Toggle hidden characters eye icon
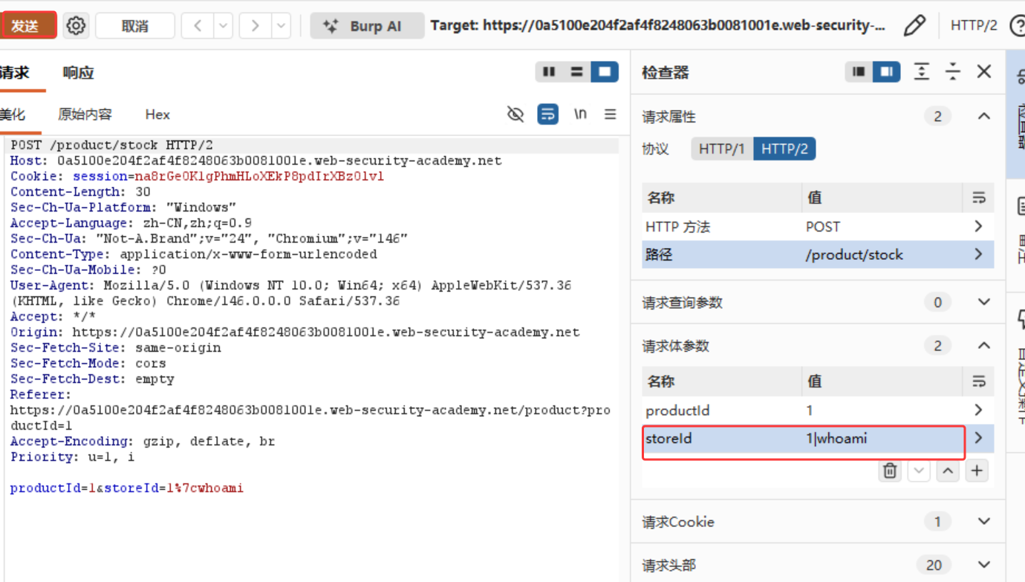Screen dimensions: 1025x582 [515, 114]
